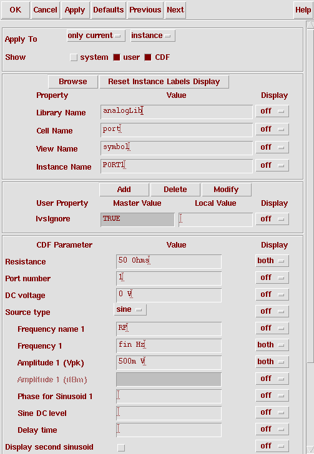This screenshot has height=454, width=314.
Task: Enable Display second sinusoid checkbox
Action: tap(121, 448)
